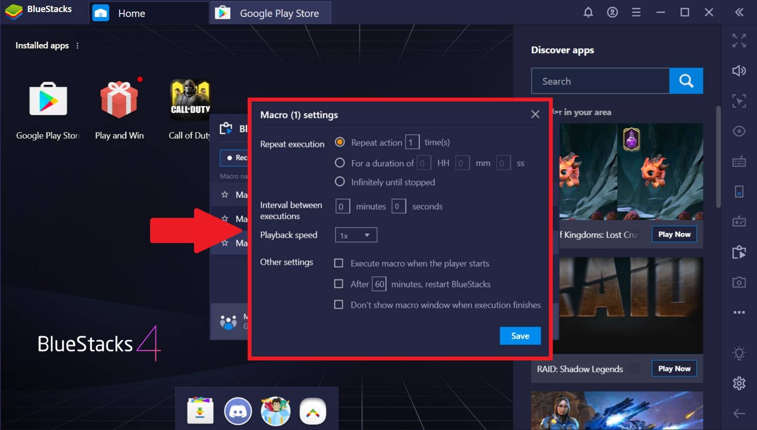Click the Repeat action times input field
757x430 pixels.
(x=412, y=142)
